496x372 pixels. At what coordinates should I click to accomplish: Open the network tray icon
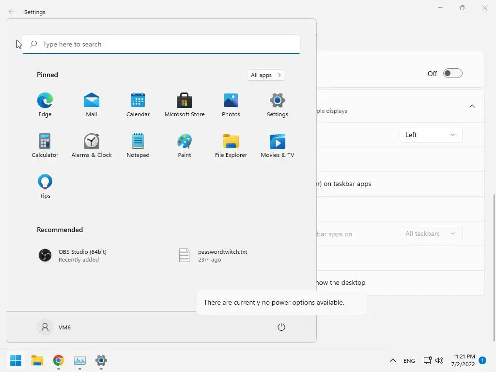point(427,360)
